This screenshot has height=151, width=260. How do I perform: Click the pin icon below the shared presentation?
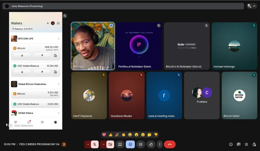coord(7,125)
